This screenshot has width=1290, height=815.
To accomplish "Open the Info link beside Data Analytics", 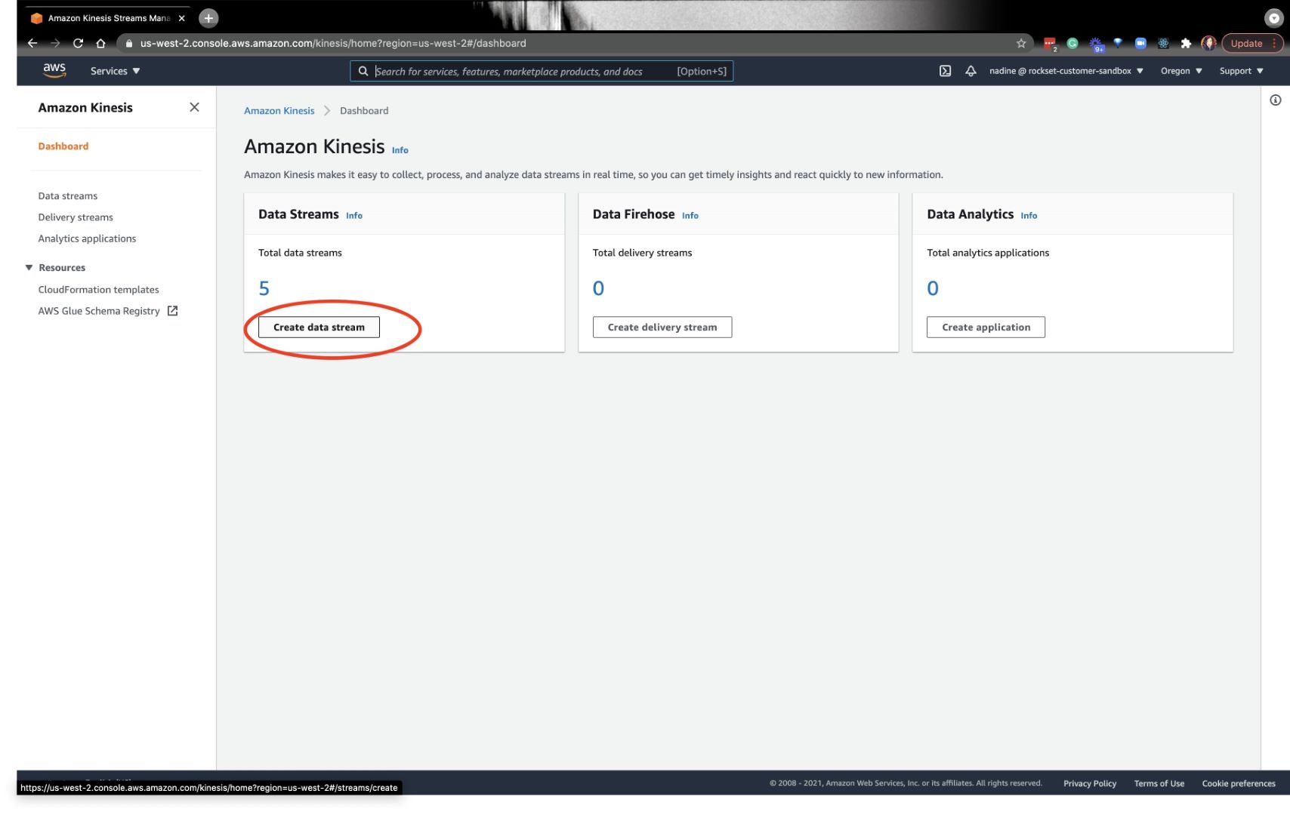I will 1029,216.
